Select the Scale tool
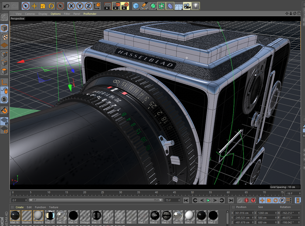The width and height of the screenshot is (305, 226). (43, 6)
